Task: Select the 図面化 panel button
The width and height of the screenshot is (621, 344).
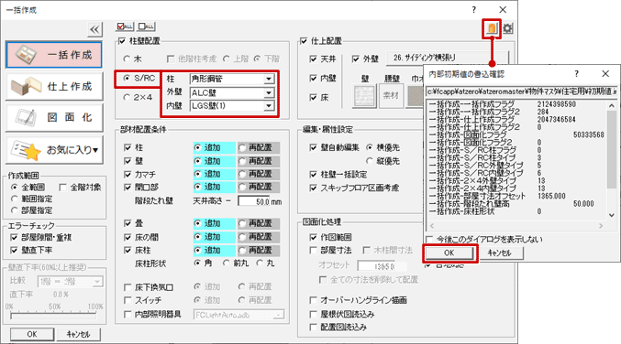Action: [54, 118]
